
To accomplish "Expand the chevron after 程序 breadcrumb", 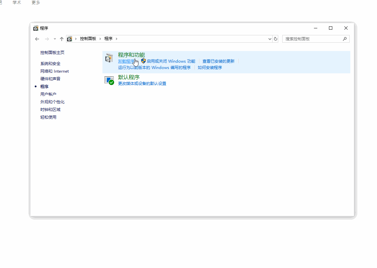I will [117, 39].
